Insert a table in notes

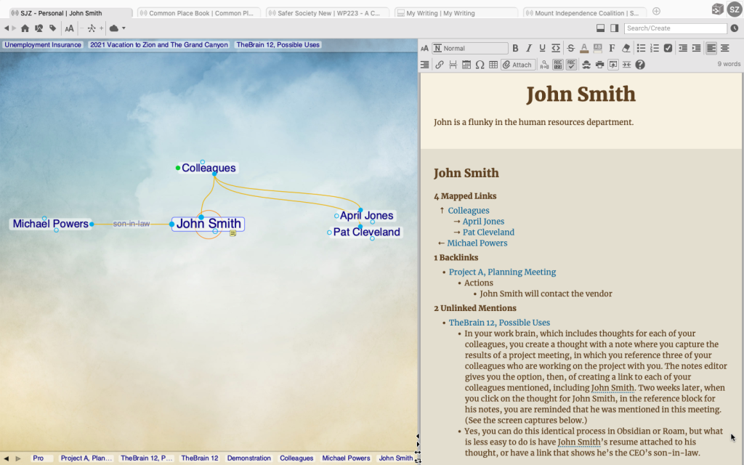pos(493,65)
